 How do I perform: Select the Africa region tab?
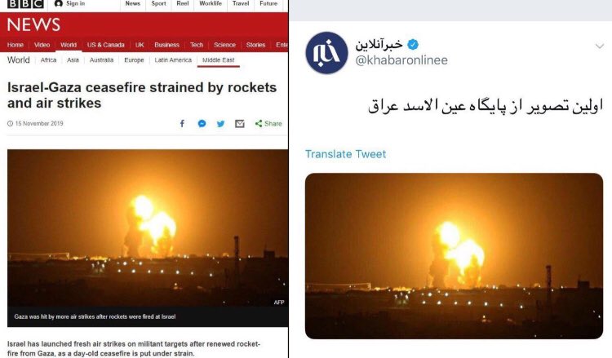pos(48,60)
